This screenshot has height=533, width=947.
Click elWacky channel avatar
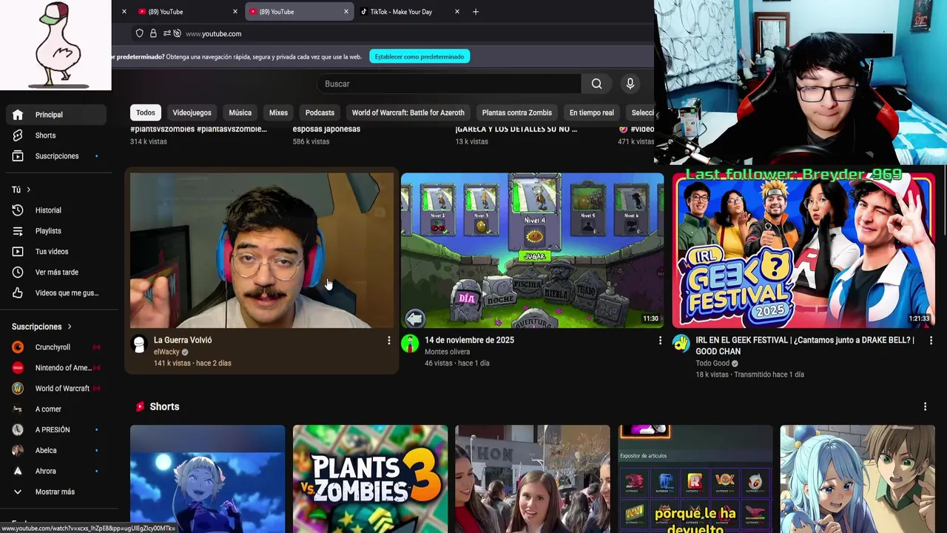pyautogui.click(x=139, y=343)
